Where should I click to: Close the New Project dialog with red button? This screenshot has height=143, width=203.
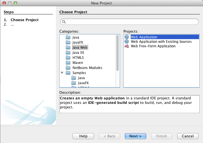tap(4, 3)
